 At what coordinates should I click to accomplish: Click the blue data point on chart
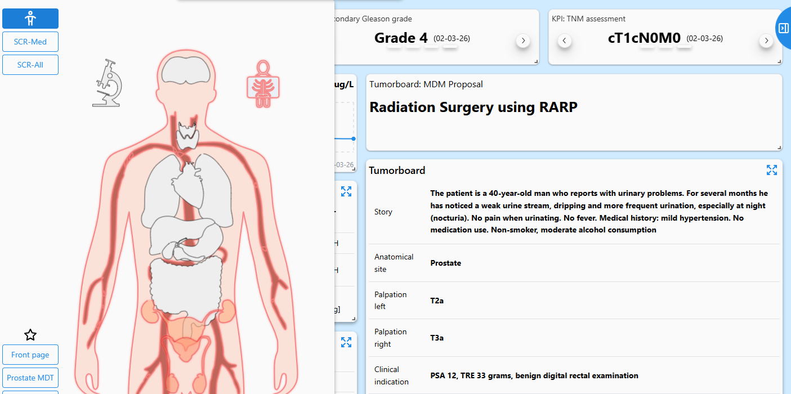coord(354,138)
